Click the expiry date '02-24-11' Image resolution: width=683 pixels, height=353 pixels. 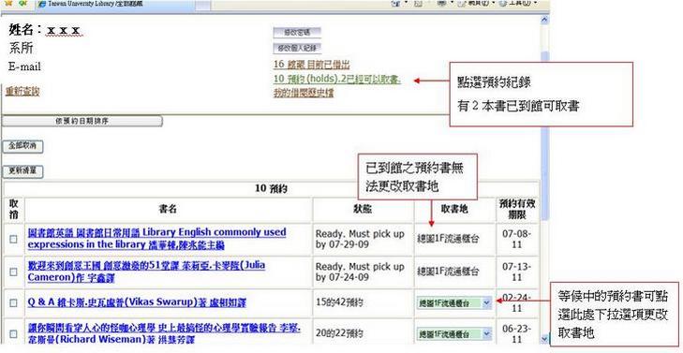pos(518,302)
